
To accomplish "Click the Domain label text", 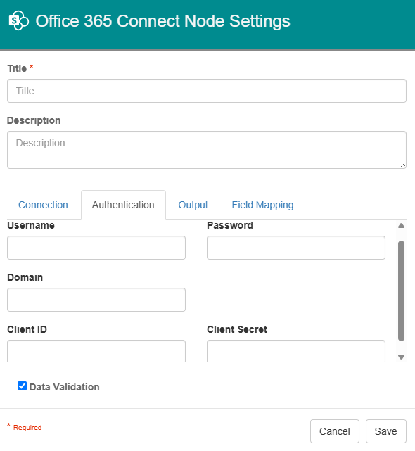I will [25, 277].
